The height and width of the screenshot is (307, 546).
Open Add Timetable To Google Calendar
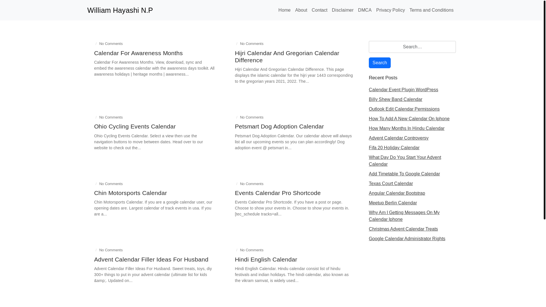[x=404, y=174]
